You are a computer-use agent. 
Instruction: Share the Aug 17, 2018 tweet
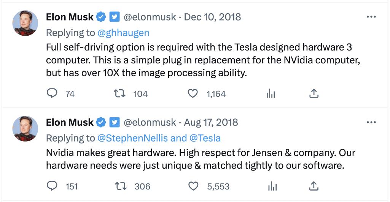pos(314,186)
